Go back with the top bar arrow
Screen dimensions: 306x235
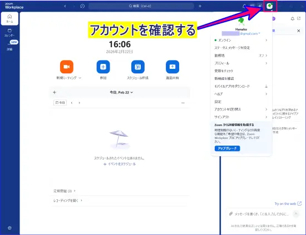pos(65,6)
